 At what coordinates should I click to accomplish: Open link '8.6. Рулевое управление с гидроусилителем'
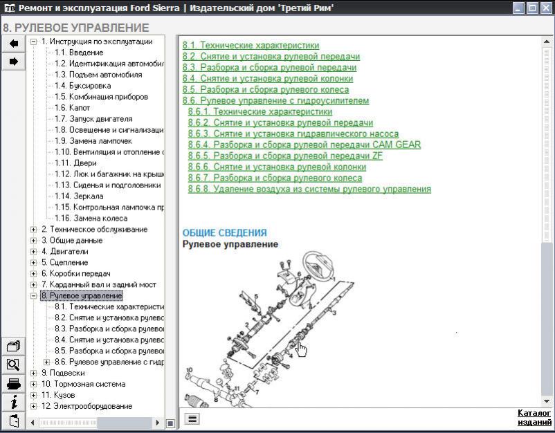pos(275,100)
